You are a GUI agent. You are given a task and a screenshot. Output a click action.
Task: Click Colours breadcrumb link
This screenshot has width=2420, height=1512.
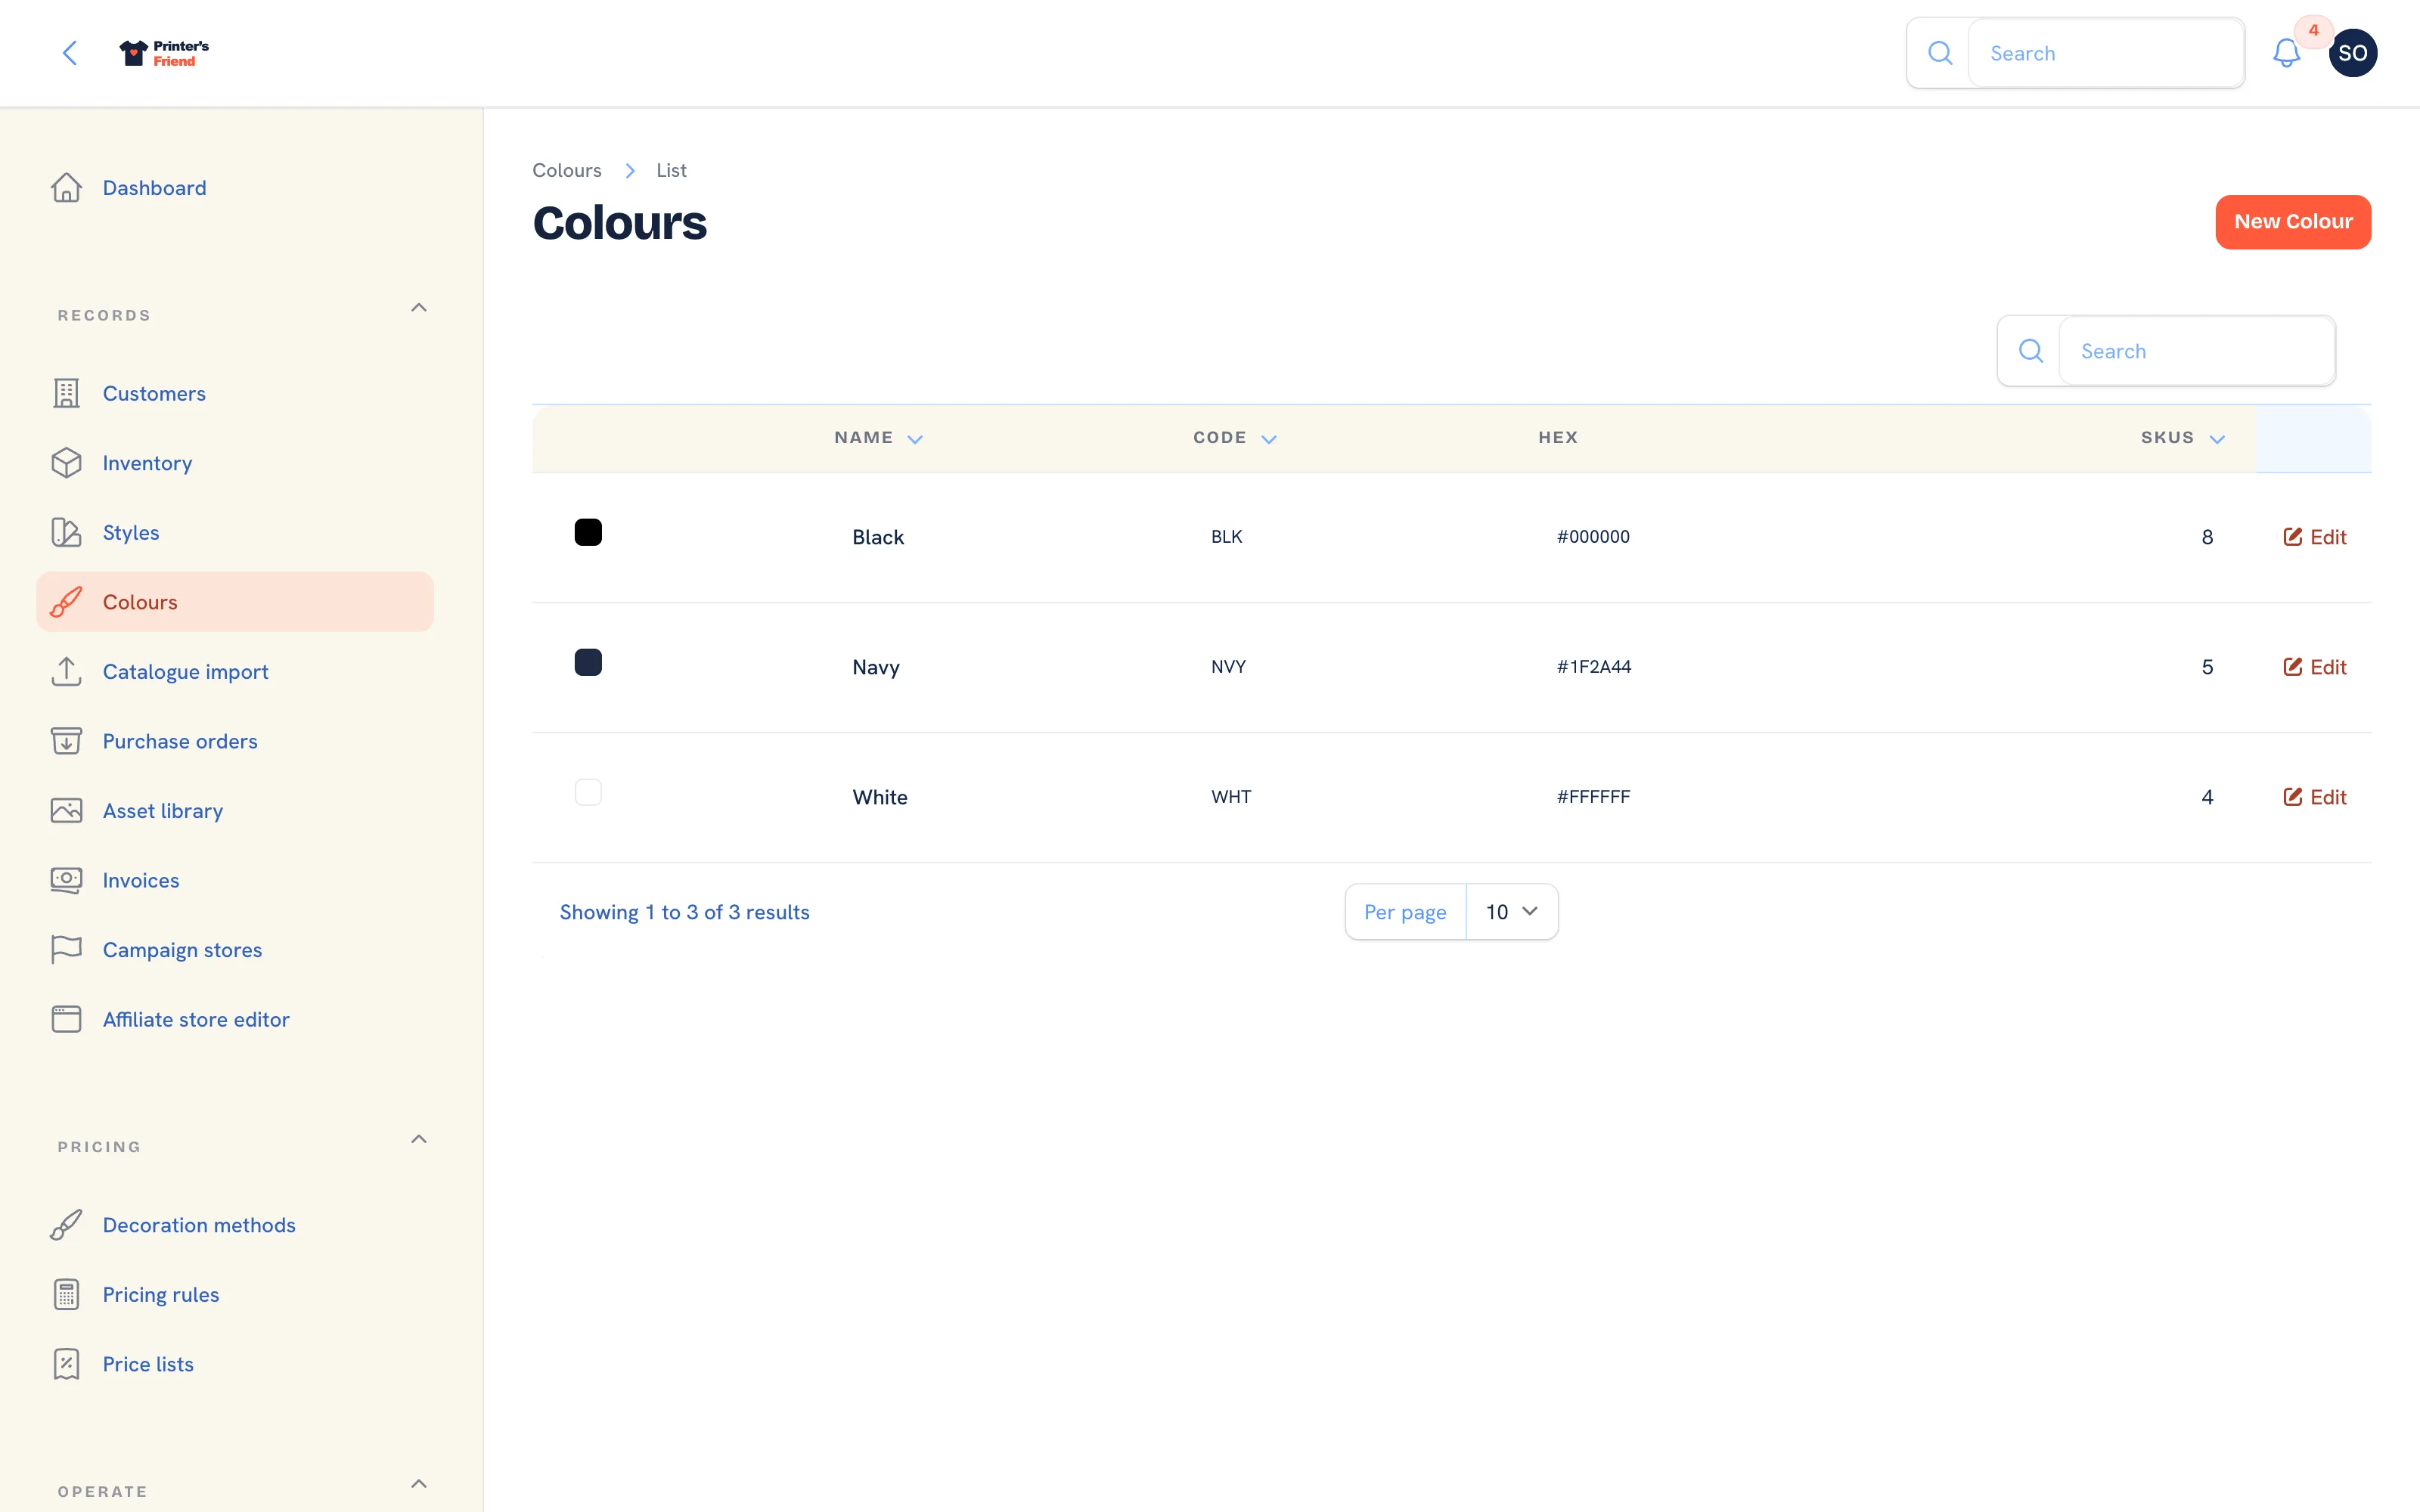click(567, 170)
